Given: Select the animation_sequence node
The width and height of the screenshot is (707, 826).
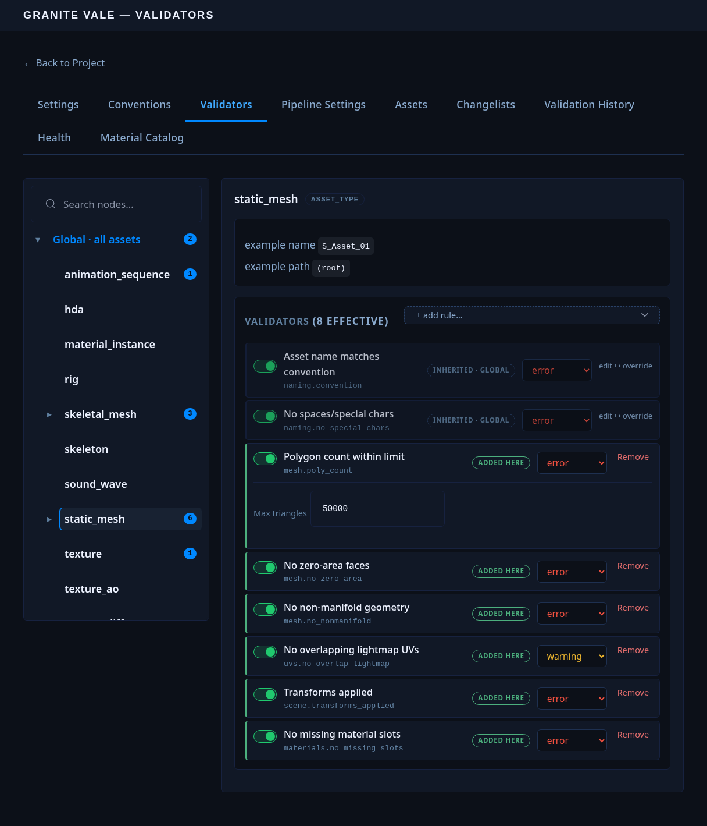Looking at the screenshot, I should [x=117, y=274].
